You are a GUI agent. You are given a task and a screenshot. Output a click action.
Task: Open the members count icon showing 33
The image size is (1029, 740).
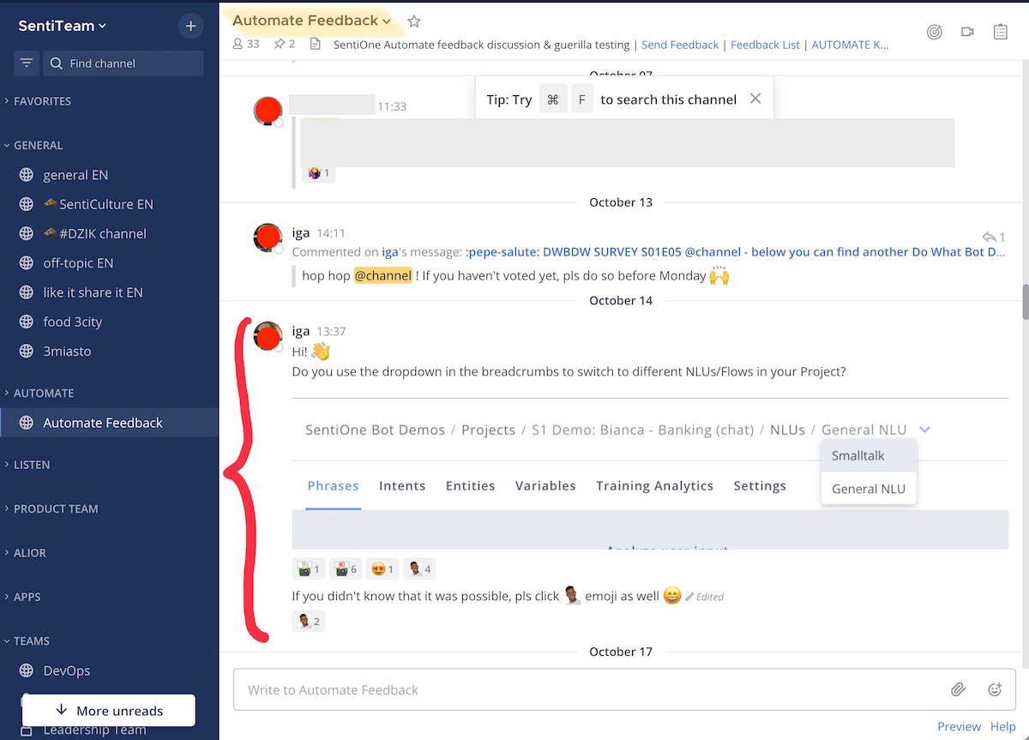[x=246, y=44]
